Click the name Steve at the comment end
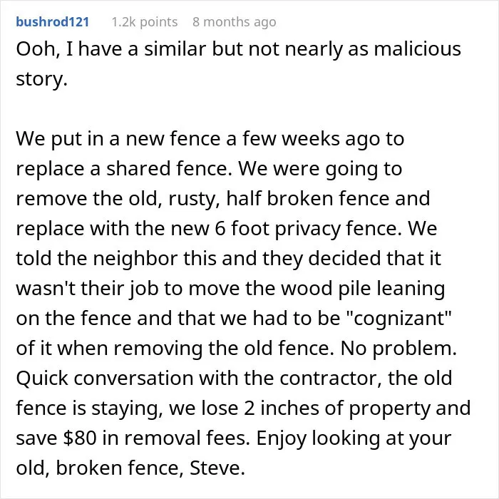This screenshot has height=499, width=499. 217,468
